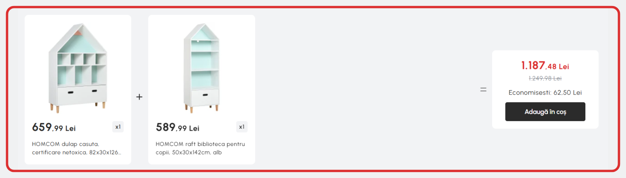Click the wooden legs of the raft biblioteca
The width and height of the screenshot is (626, 178).
pos(201,108)
